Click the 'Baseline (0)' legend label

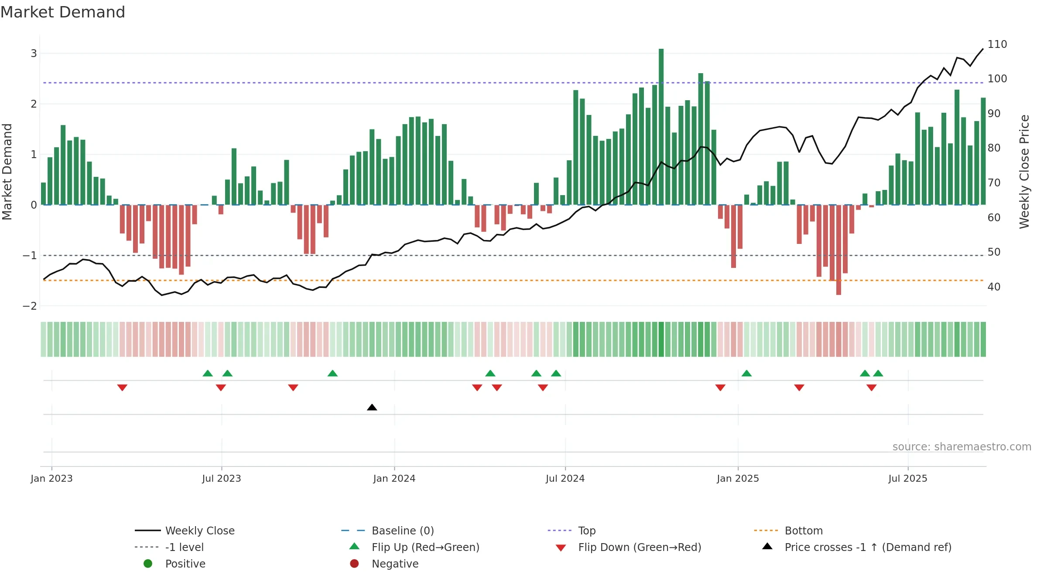pyautogui.click(x=403, y=531)
